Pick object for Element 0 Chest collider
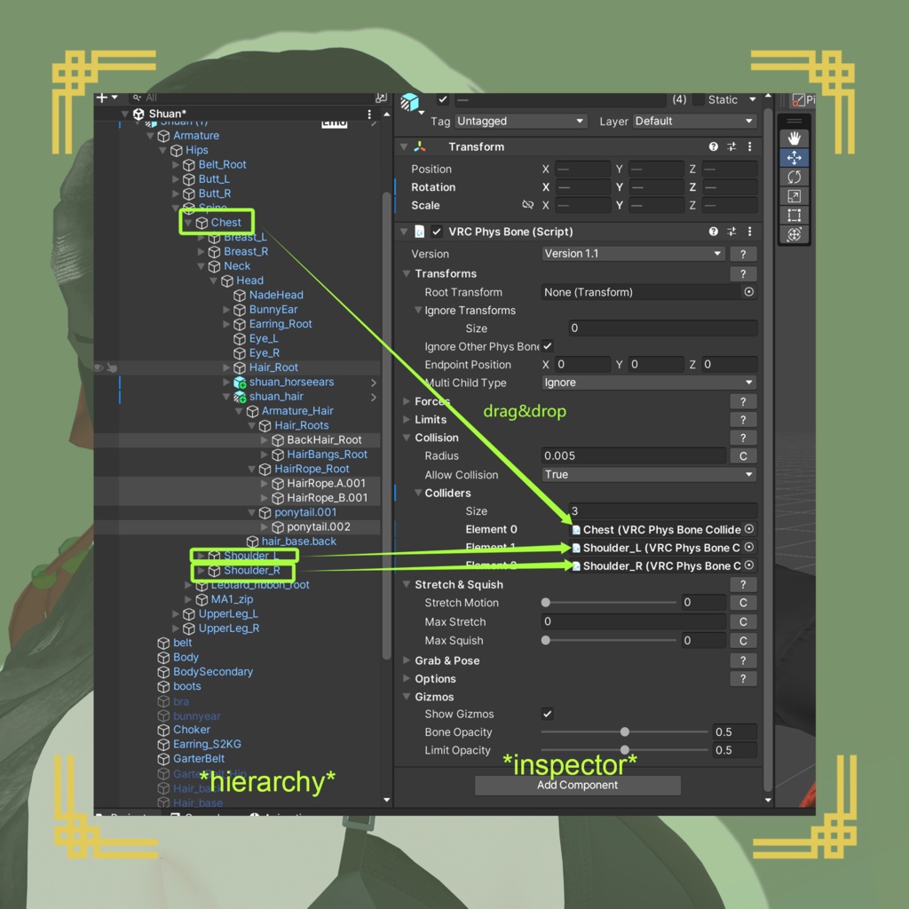This screenshot has height=909, width=909. [x=748, y=529]
